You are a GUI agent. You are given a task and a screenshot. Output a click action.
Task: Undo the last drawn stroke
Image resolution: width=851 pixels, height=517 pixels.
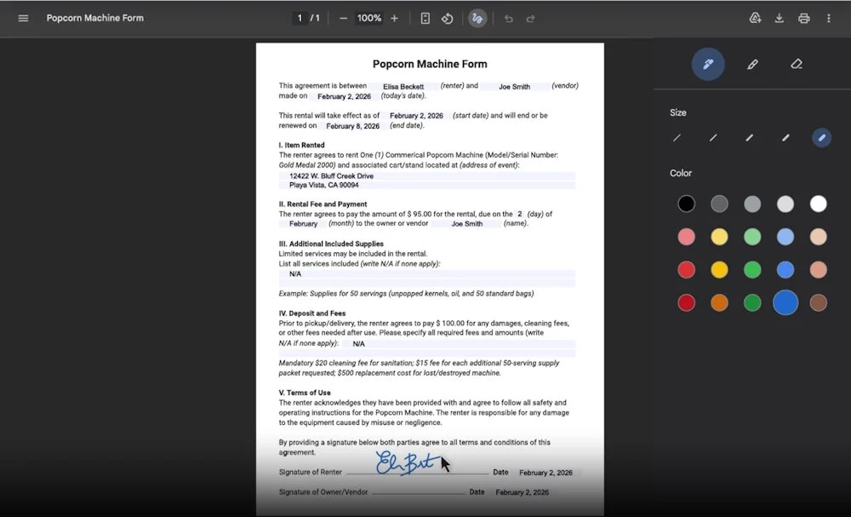point(508,18)
